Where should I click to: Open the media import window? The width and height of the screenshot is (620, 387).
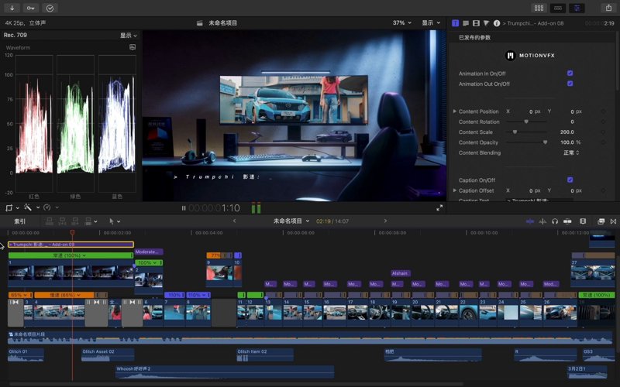[x=12, y=8]
